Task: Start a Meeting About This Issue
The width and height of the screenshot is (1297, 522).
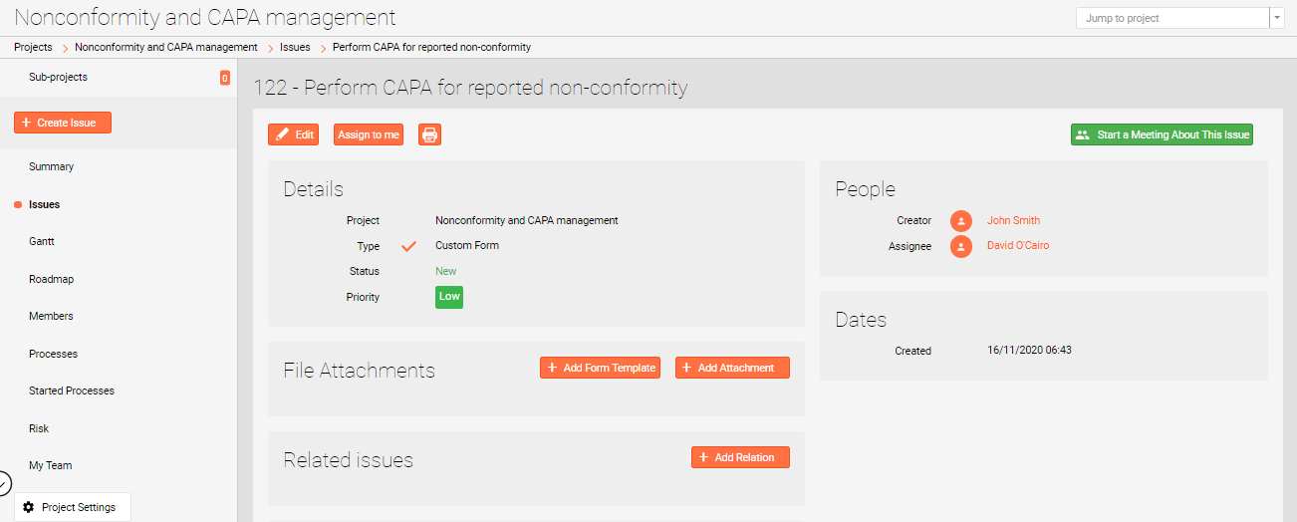Action: [x=1162, y=134]
